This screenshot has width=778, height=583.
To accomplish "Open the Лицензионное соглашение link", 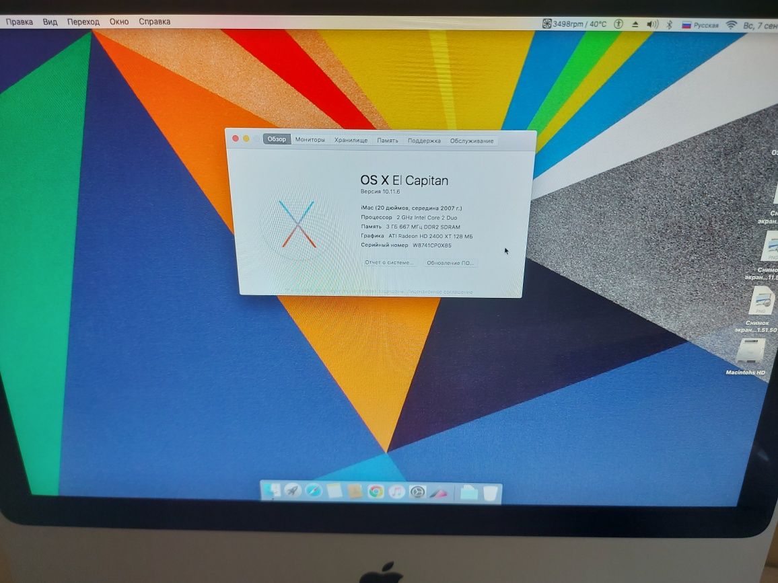I will (439, 292).
